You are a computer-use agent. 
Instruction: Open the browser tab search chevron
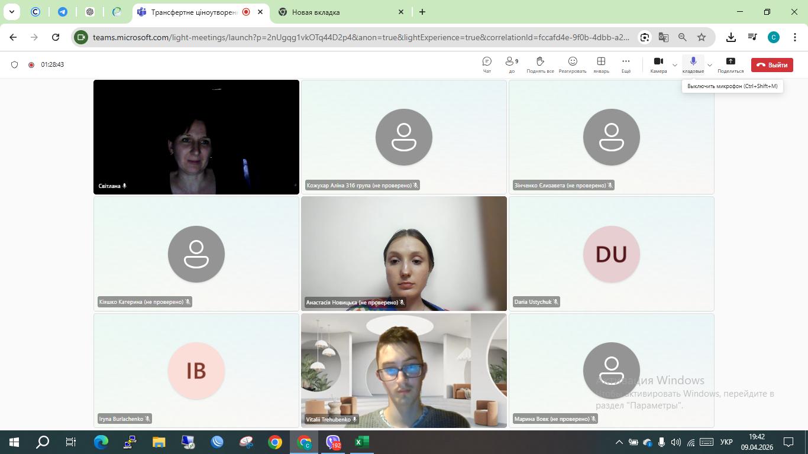11,12
